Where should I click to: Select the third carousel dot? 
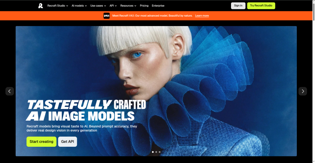pyautogui.click(x=160, y=152)
